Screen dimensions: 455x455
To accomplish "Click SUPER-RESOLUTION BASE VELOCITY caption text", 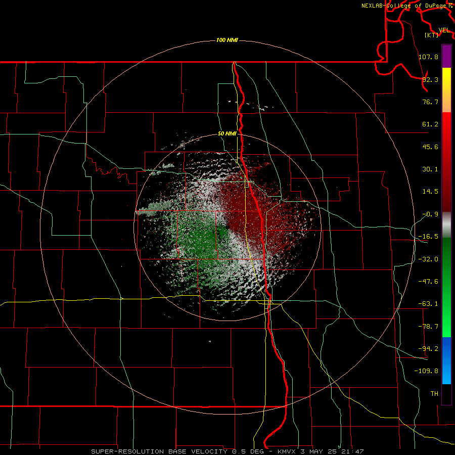I will click(x=159, y=451).
